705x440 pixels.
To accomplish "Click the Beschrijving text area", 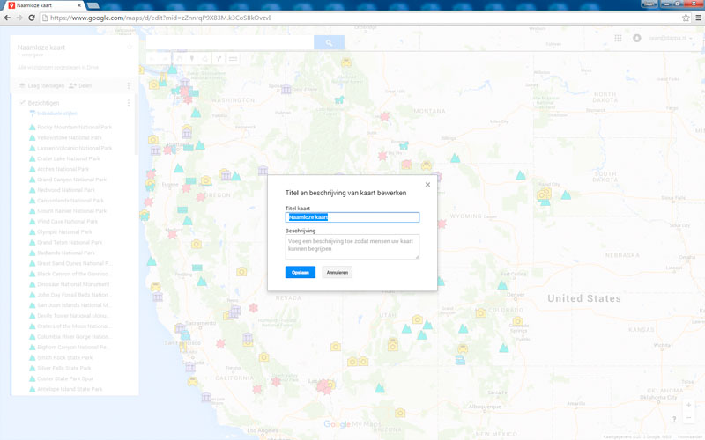I will pyautogui.click(x=352, y=246).
